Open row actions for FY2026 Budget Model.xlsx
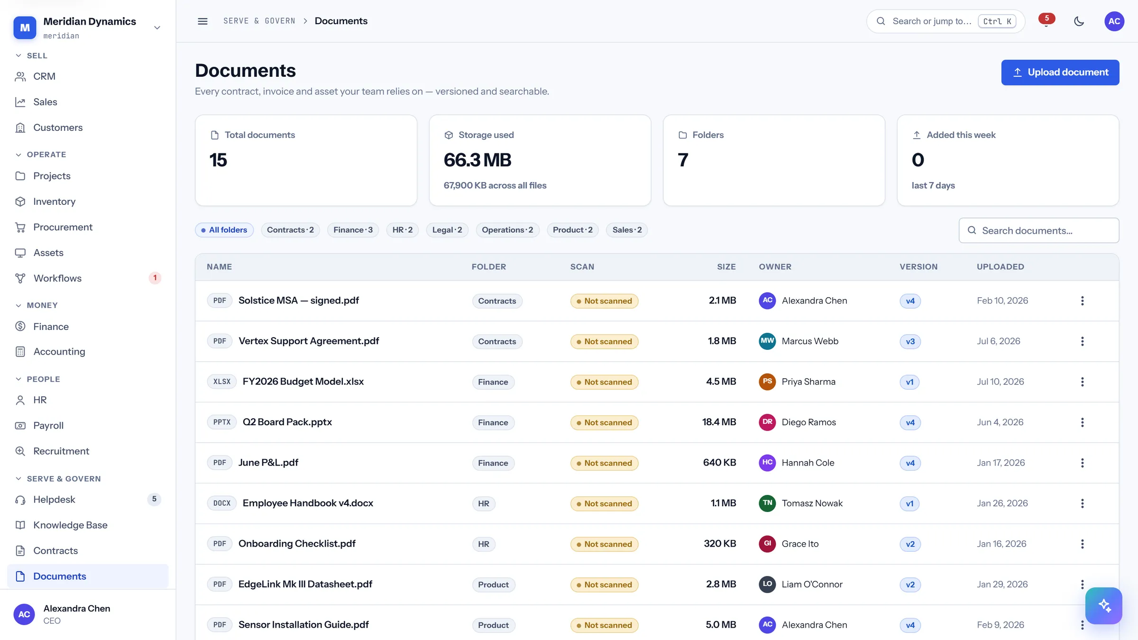 click(x=1082, y=382)
